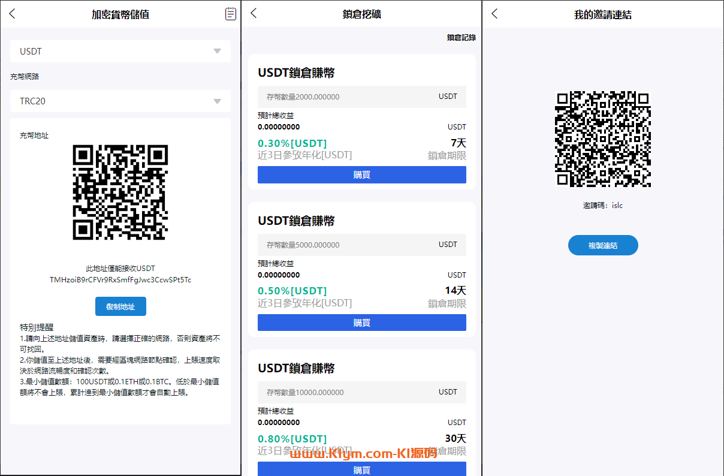Click the 0.80%[USDT] rate text
The width and height of the screenshot is (724, 476).
point(292,439)
